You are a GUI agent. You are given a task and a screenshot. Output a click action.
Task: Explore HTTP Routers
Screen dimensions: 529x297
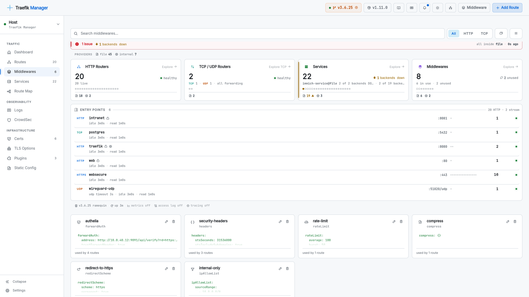point(169,67)
